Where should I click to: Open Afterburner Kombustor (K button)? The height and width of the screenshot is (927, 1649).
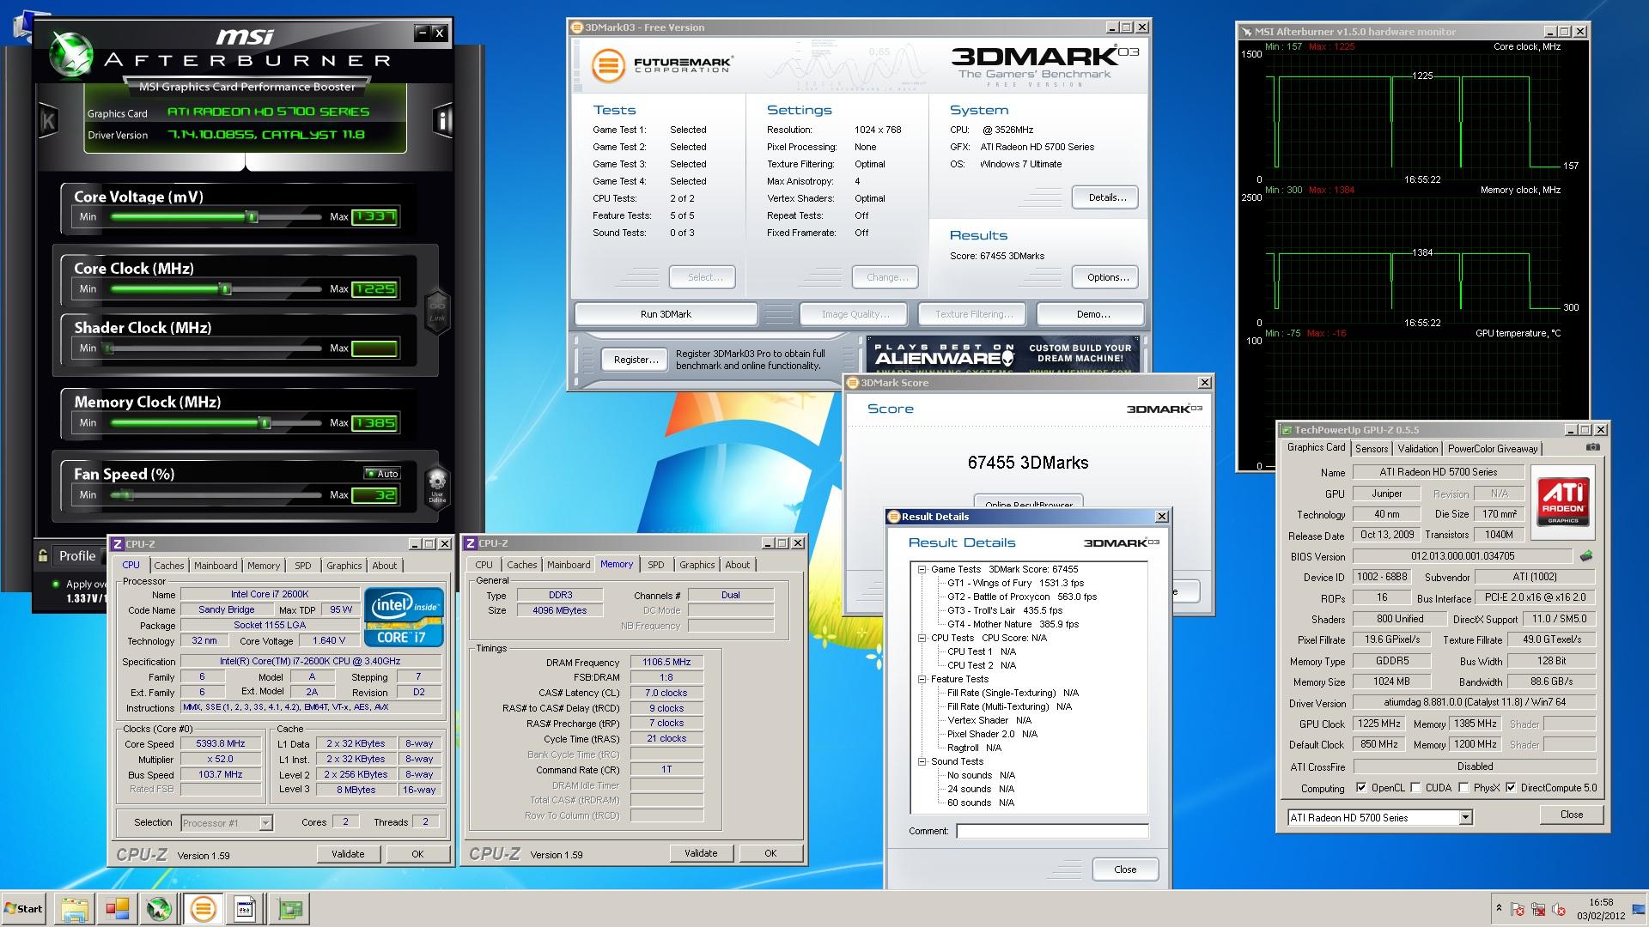[x=48, y=121]
